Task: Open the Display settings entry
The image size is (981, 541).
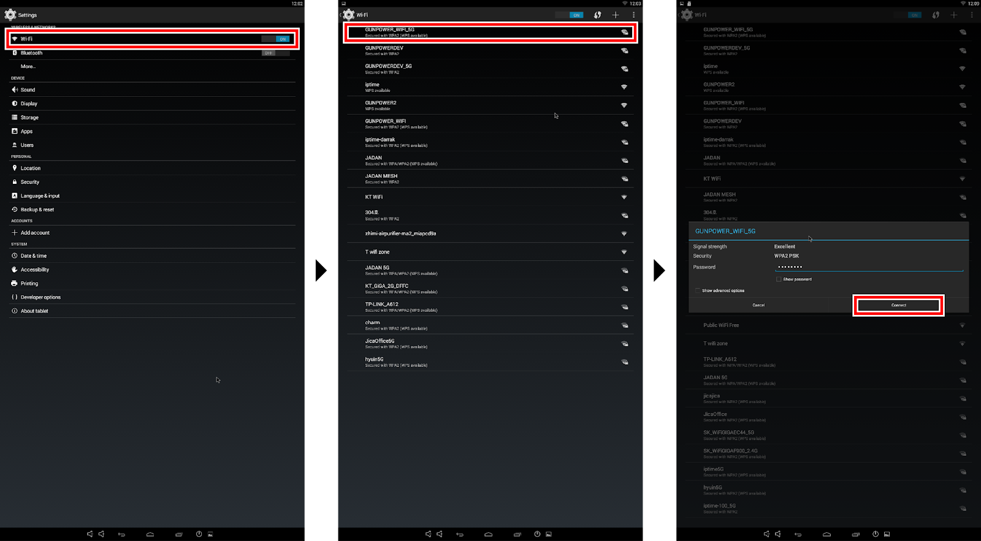Action: [152, 104]
